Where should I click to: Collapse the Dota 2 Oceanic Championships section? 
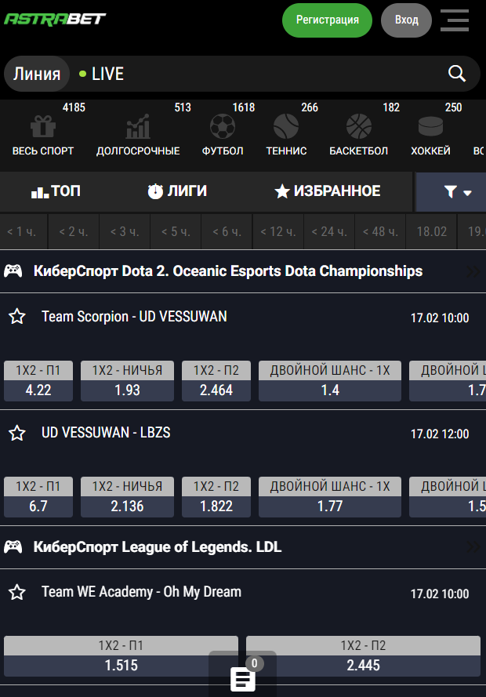tap(473, 272)
